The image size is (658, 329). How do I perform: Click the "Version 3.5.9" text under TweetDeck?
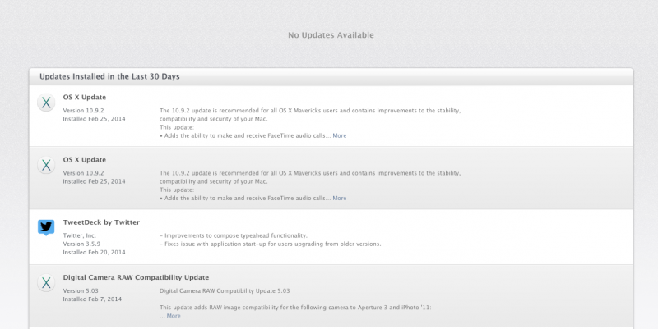click(83, 244)
